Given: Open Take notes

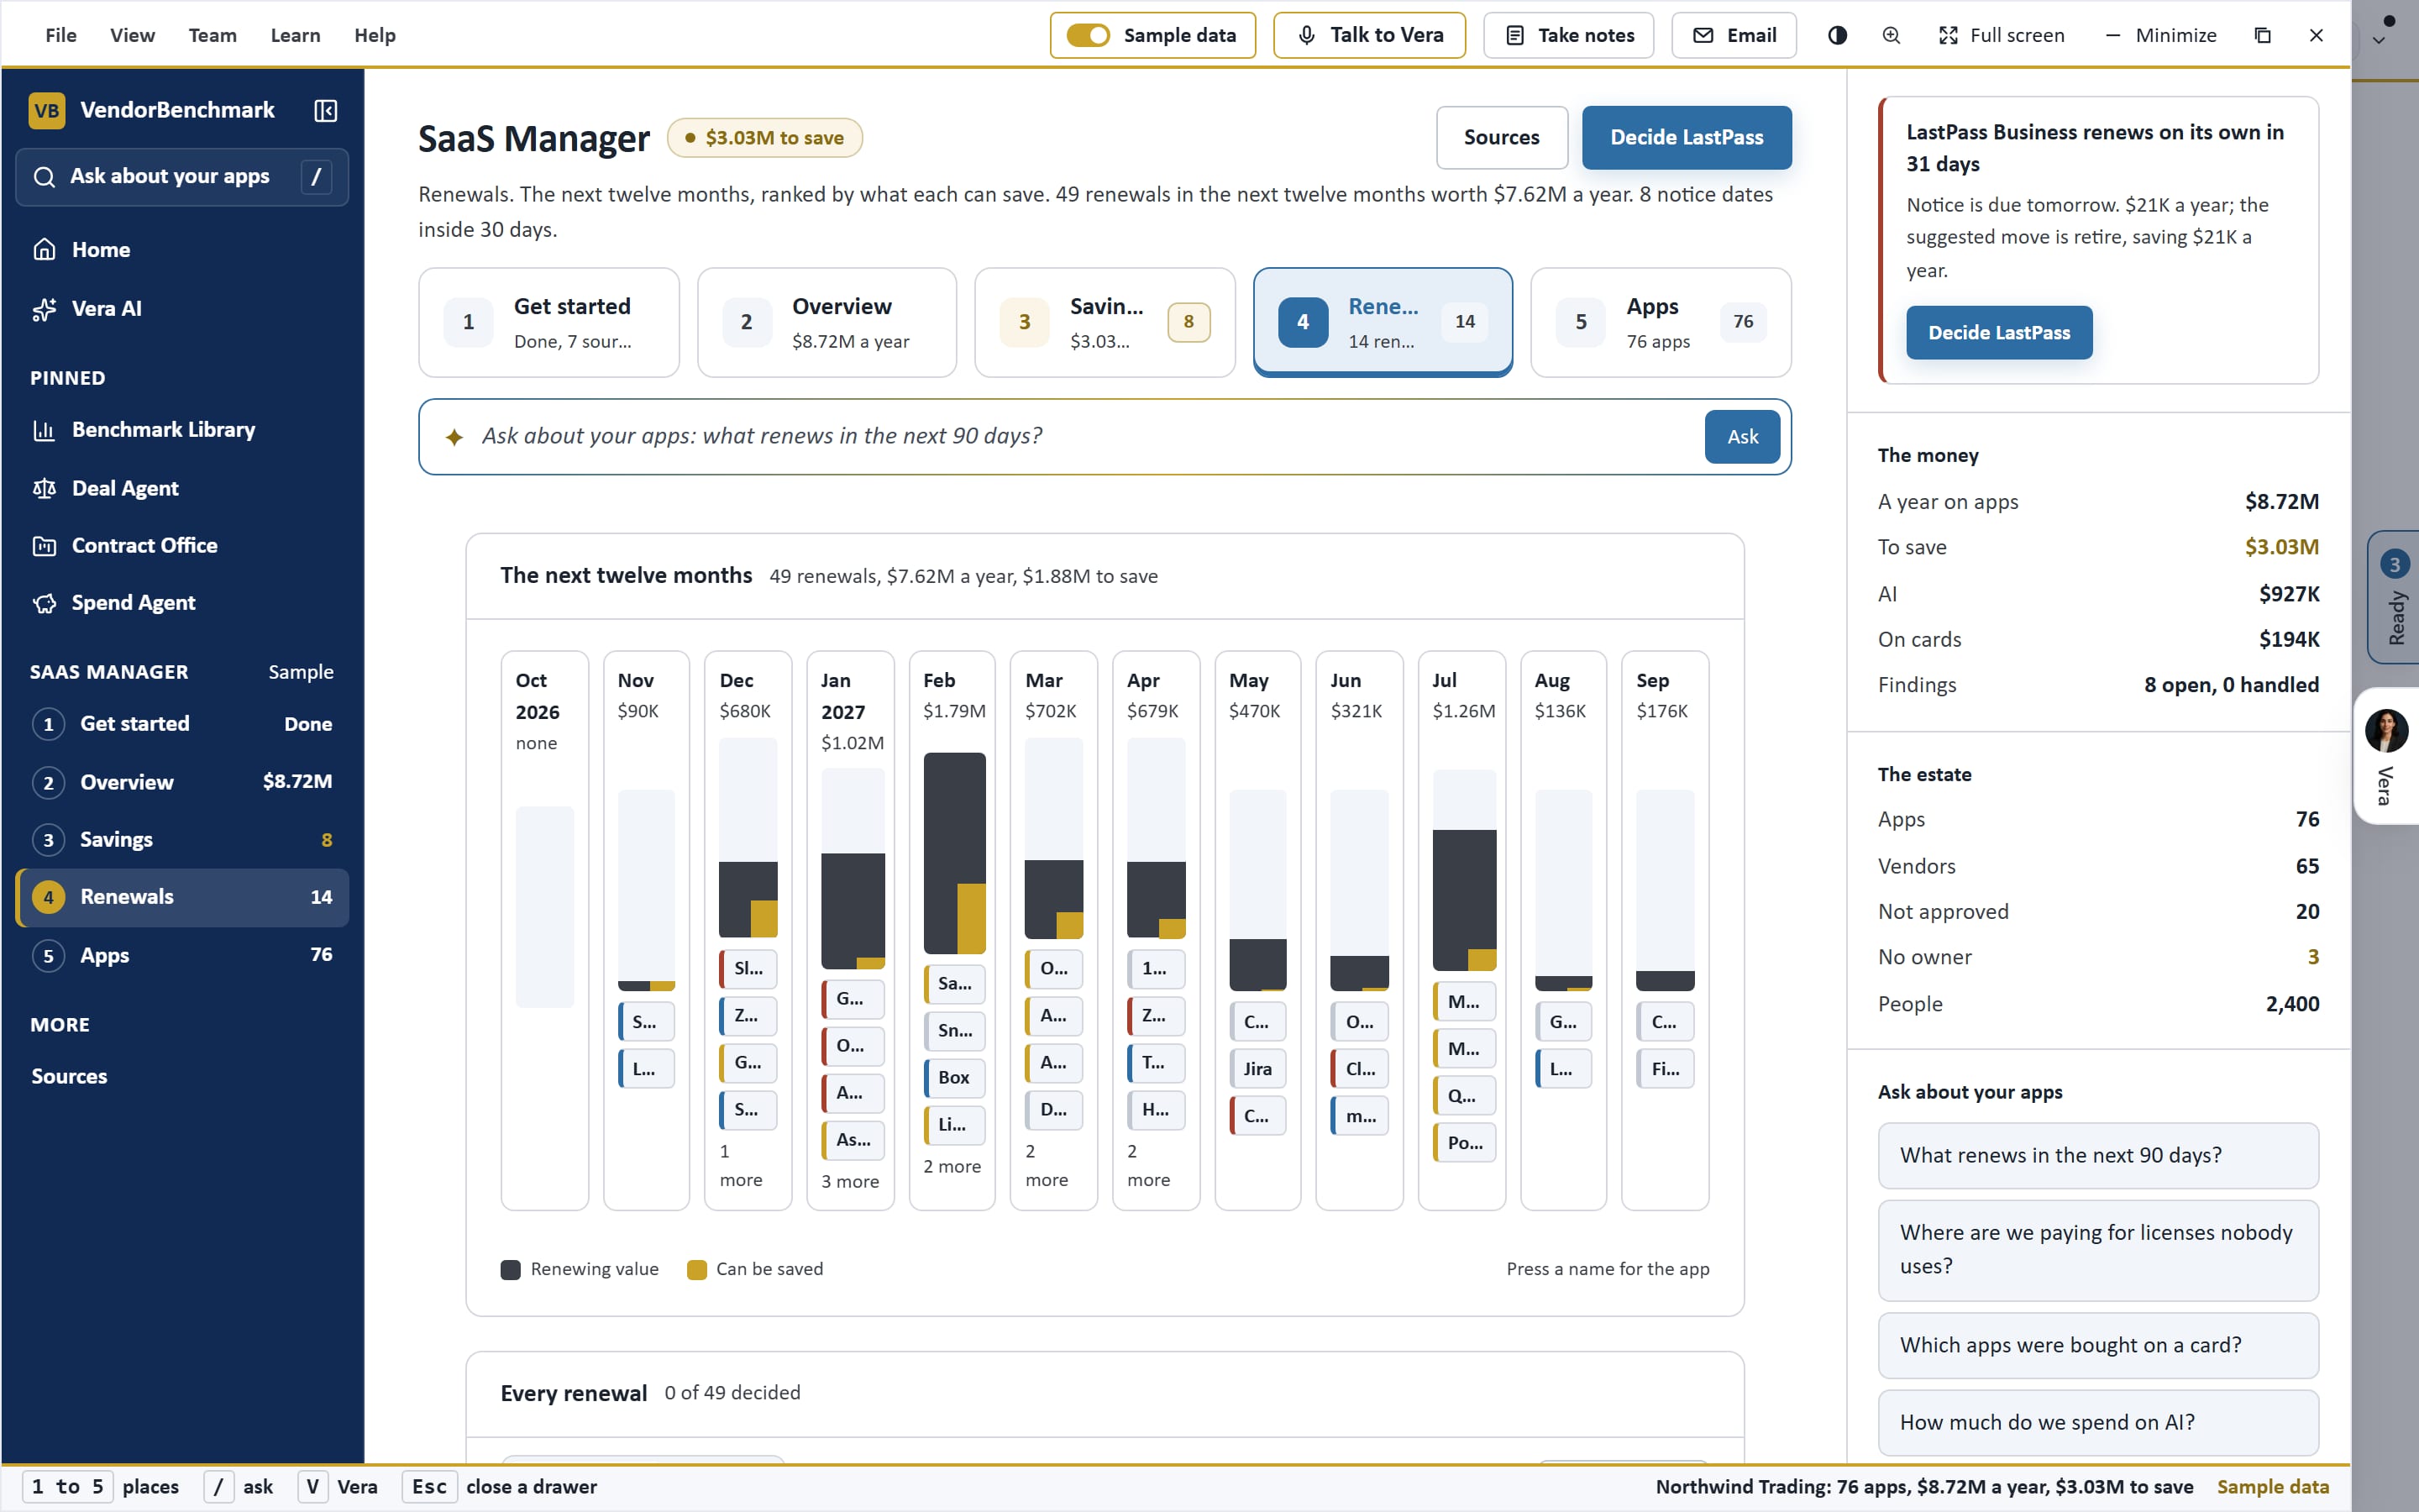Looking at the screenshot, I should (1568, 35).
